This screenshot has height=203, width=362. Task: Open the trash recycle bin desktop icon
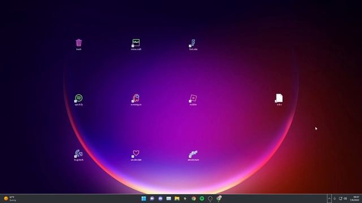click(x=79, y=45)
